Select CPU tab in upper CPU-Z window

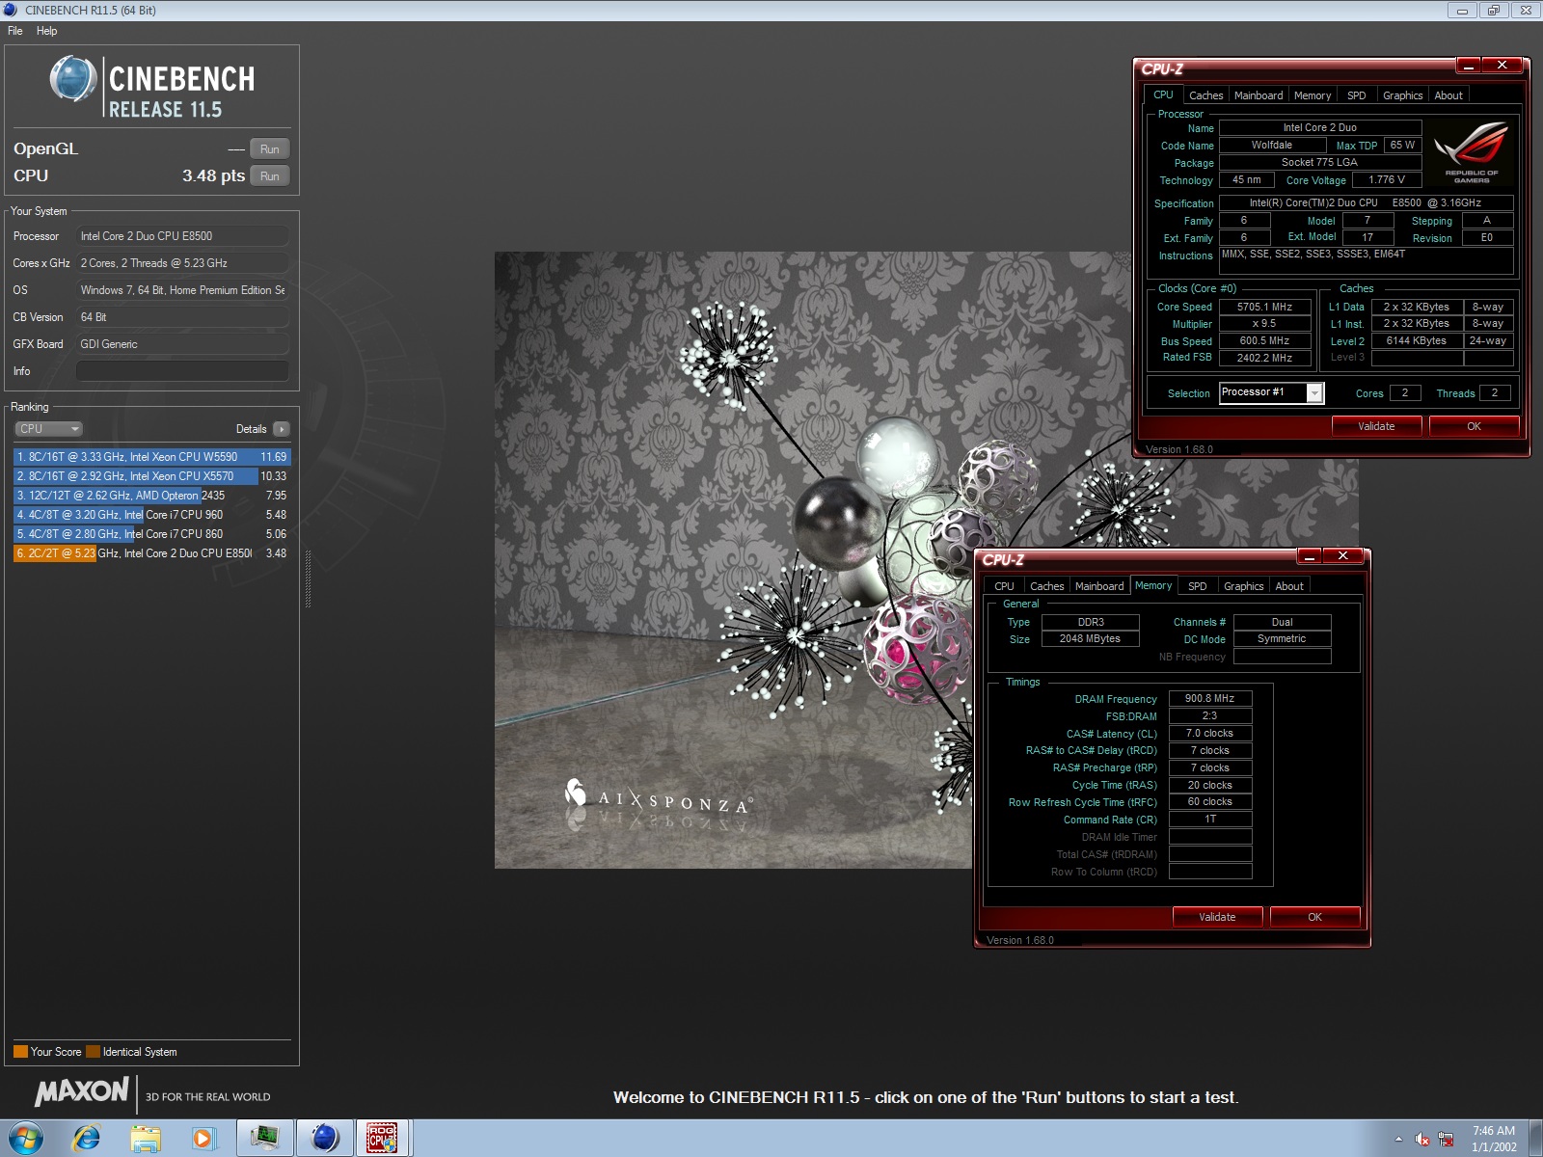pos(1163,94)
